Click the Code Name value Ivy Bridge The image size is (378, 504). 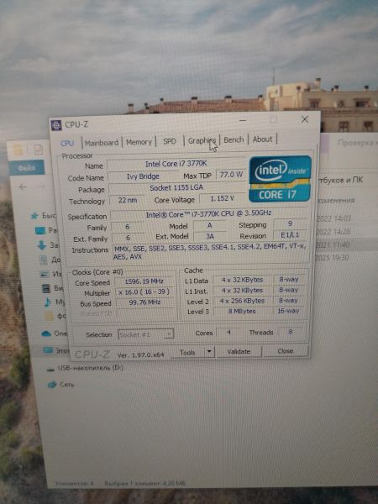143,176
